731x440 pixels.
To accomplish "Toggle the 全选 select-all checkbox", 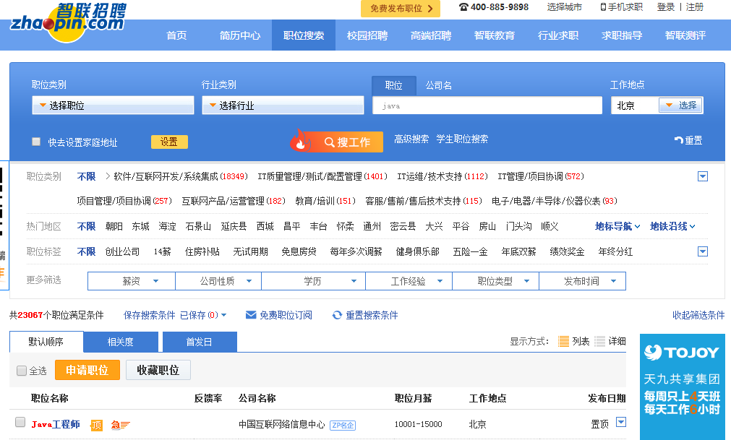I will click(21, 370).
